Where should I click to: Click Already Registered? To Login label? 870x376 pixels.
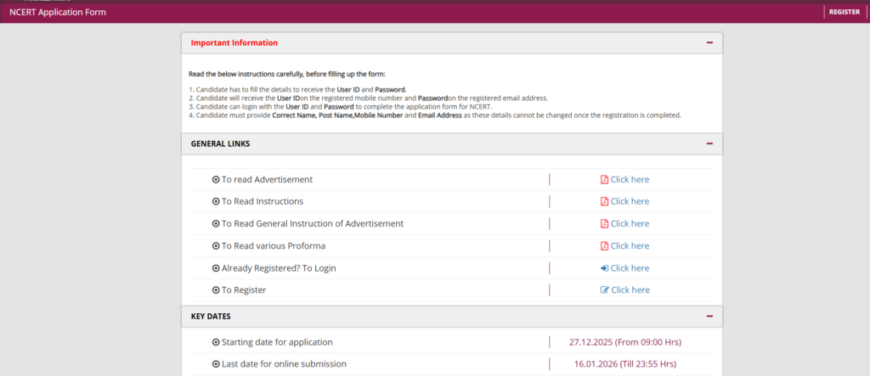279,268
